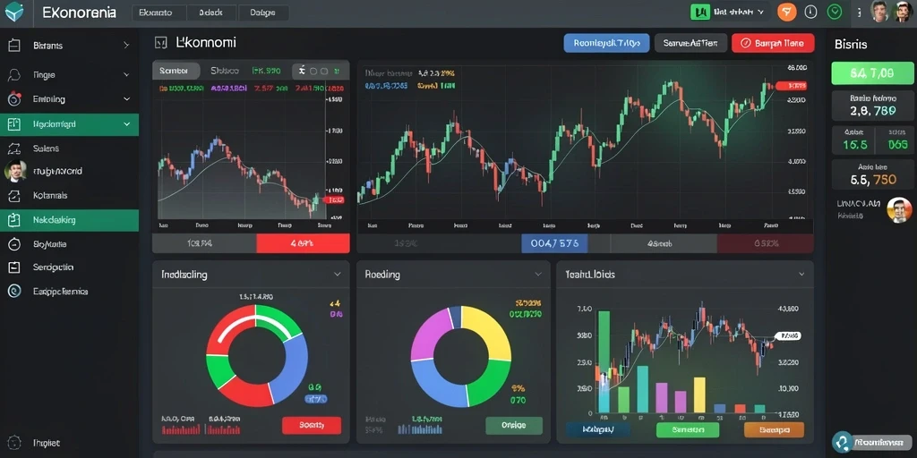Select the Dolape tab in top bar
Screen dimensions: 917x458
click(264, 13)
